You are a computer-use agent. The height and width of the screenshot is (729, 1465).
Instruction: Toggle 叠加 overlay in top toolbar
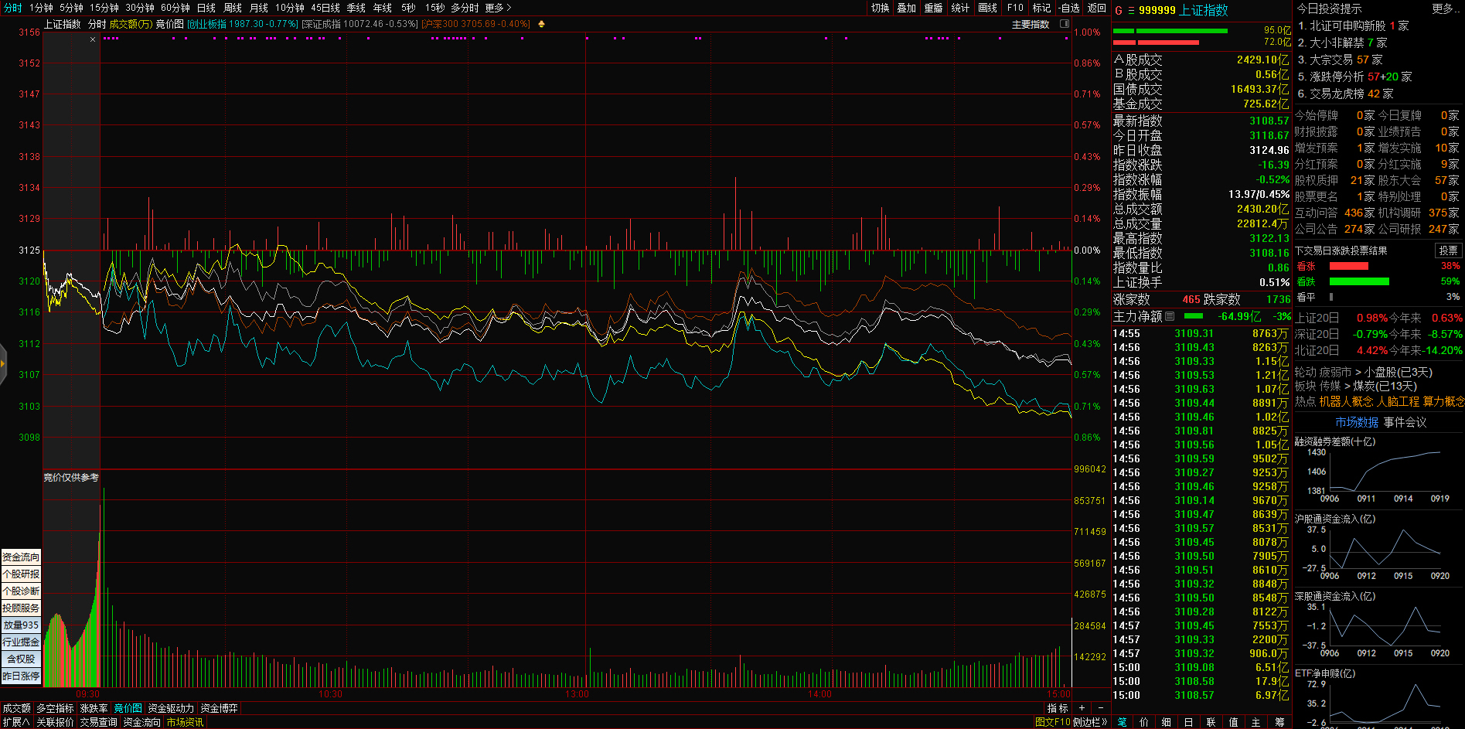point(906,8)
